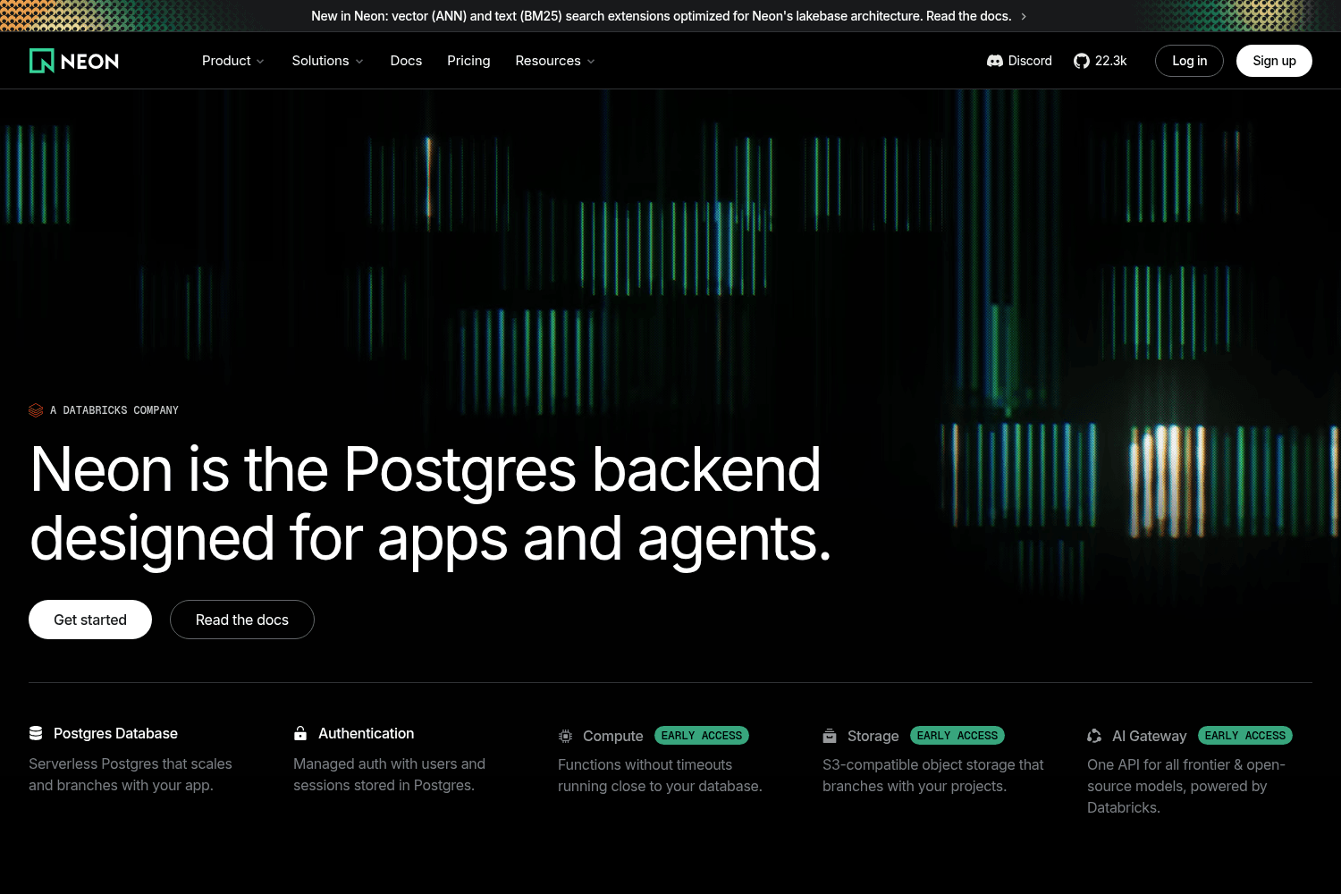Open the 'New in Neon' announcement banner text

click(x=662, y=16)
